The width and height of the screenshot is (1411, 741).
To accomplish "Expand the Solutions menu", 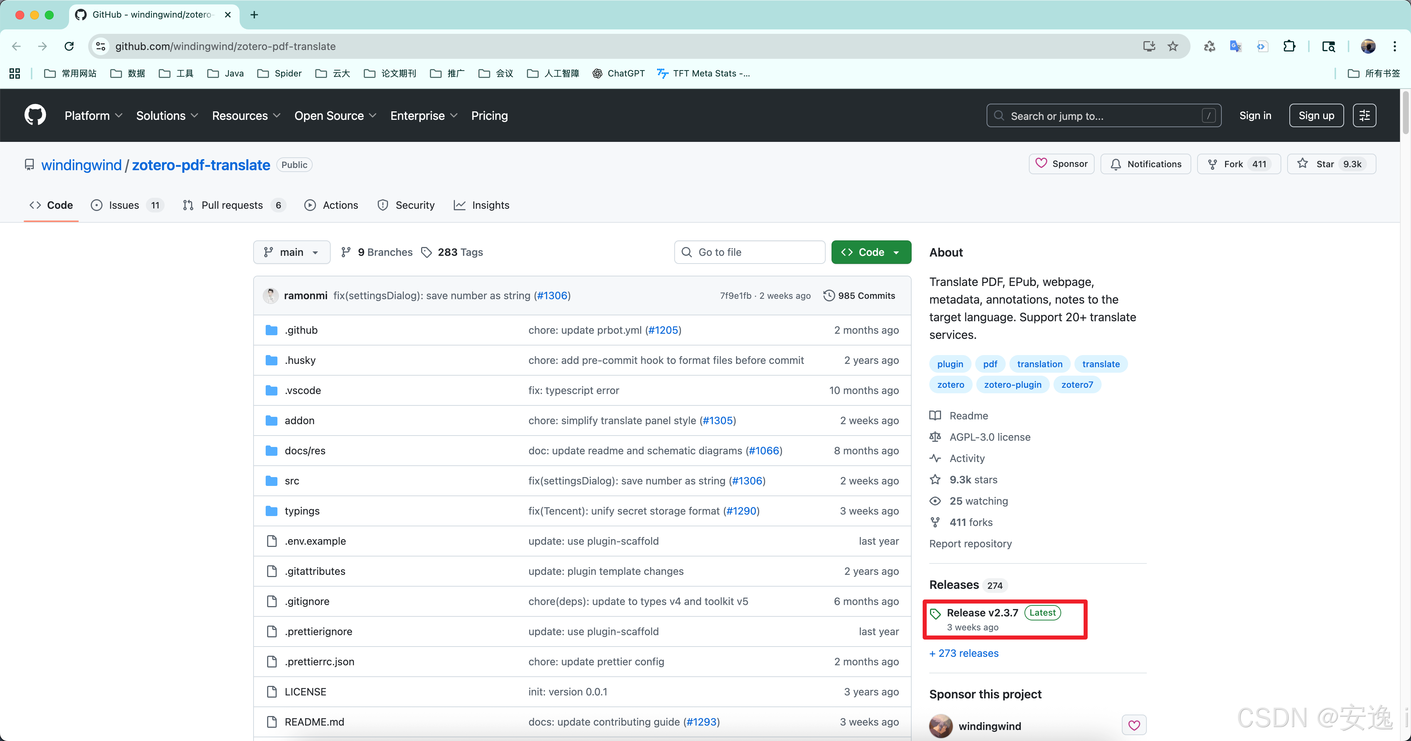I will 167,116.
